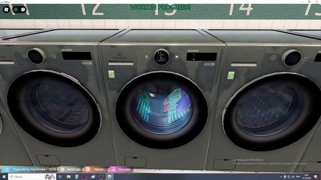Screen dimensions: 321x180
Task: Expand hidden system tray icons chevron
Action: 281,176
